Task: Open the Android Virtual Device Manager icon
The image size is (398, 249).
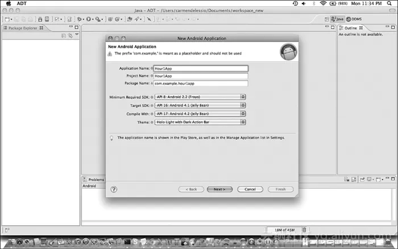Action: coord(47,19)
